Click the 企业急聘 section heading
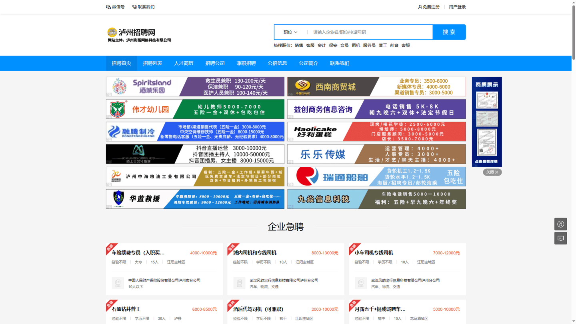This screenshot has height=324, width=576. coord(286,227)
